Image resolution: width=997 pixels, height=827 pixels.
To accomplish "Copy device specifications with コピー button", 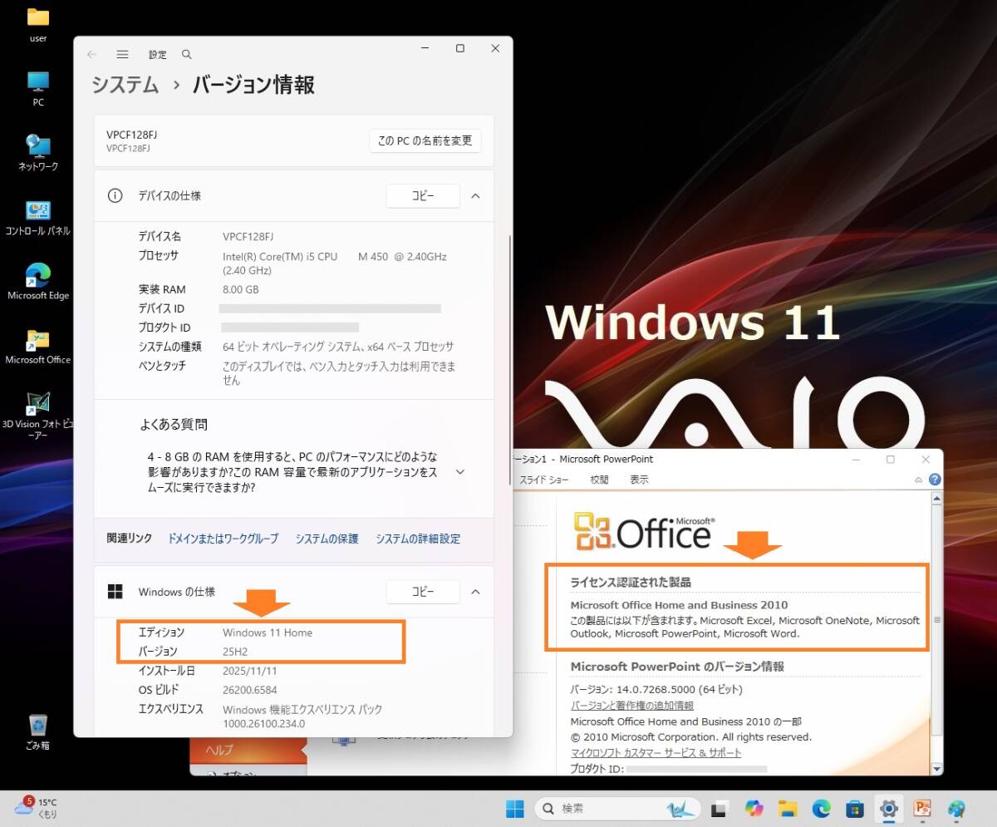I will pyautogui.click(x=423, y=196).
